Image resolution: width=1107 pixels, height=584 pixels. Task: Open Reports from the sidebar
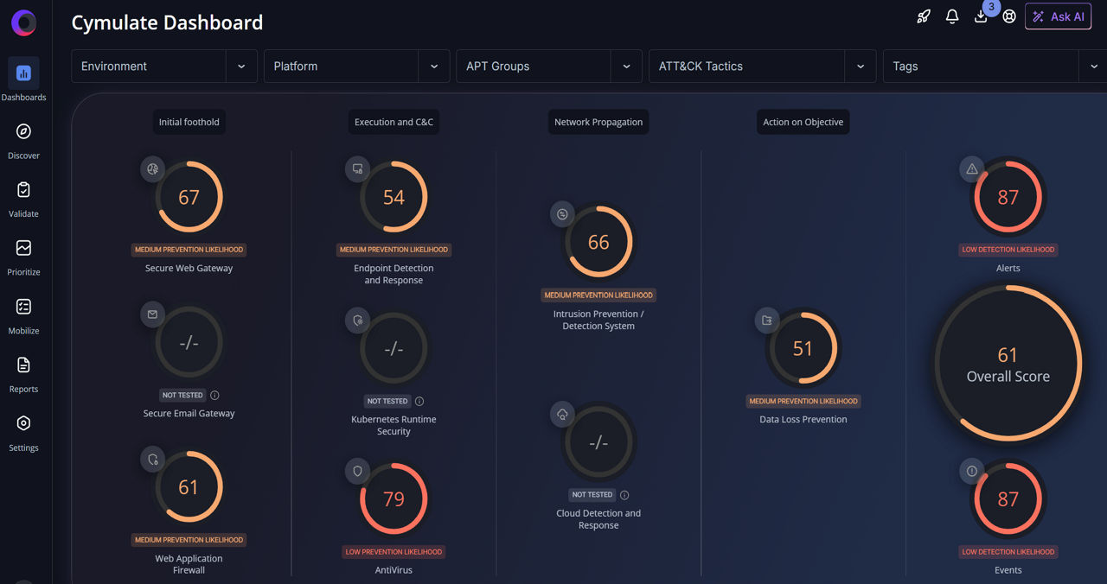tap(23, 373)
